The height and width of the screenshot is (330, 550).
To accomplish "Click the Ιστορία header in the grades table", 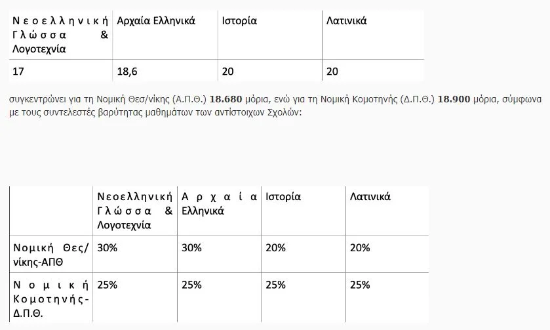I will pos(239,20).
